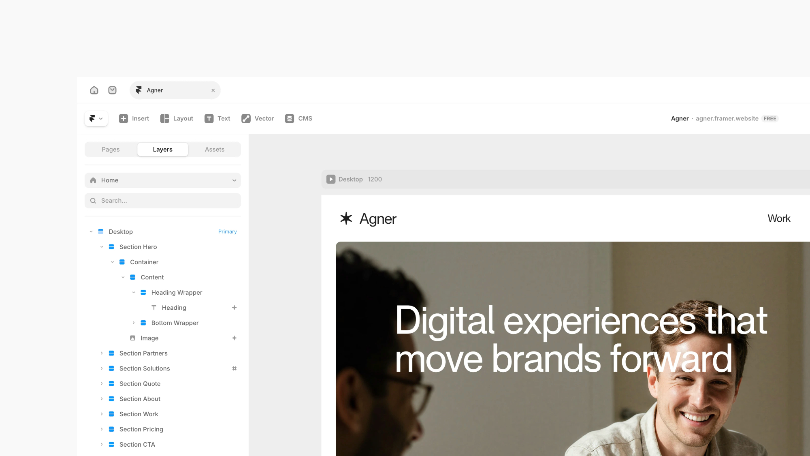Click the Primary label on Desktop layer
Viewport: 810px width, 456px height.
[x=228, y=232]
